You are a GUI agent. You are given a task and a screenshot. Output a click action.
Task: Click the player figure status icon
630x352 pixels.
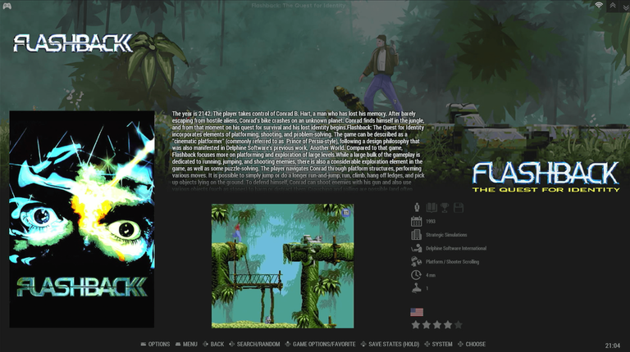tap(417, 207)
